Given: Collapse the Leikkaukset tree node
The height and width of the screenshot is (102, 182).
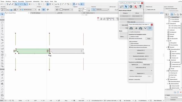Looking at the screenshot, I should 167,24.
